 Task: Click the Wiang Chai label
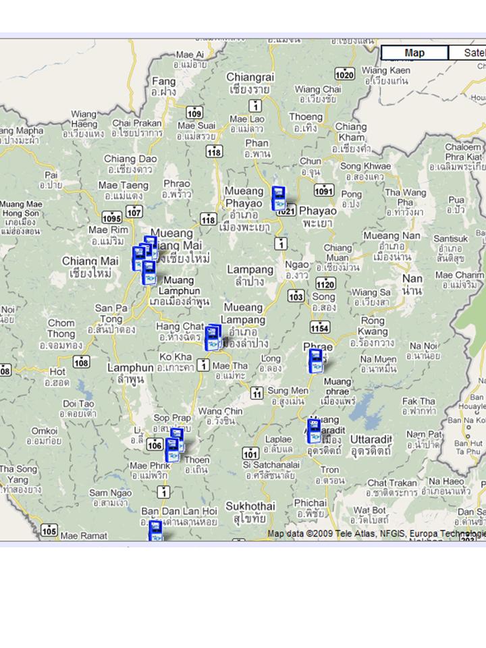point(317,94)
